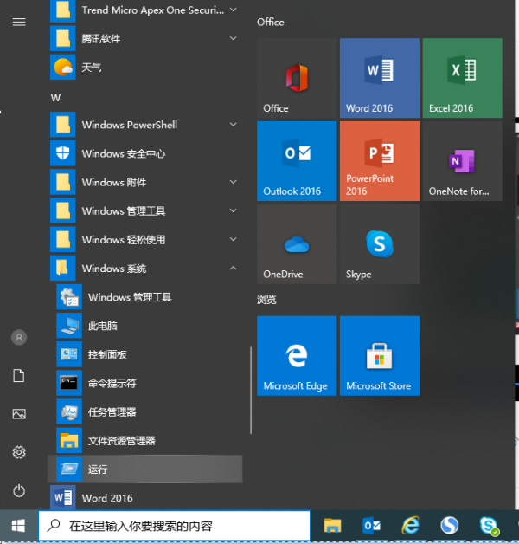
Task: Open Outlook from the taskbar
Action: [371, 526]
